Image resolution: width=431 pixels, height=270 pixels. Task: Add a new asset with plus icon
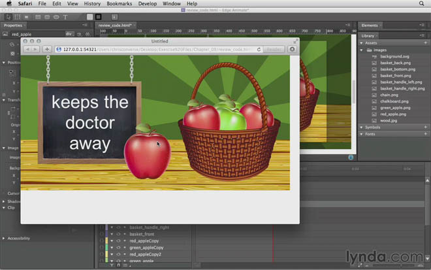[x=426, y=42]
